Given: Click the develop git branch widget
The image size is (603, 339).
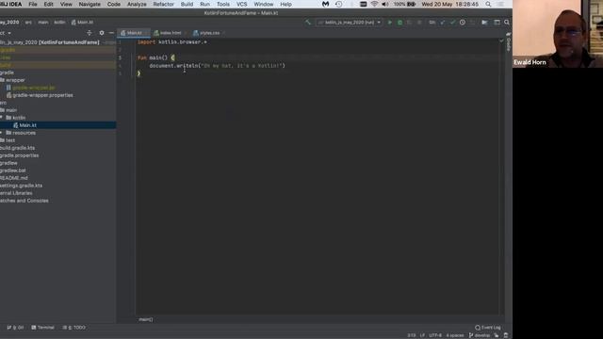Looking at the screenshot, I should 480,335.
